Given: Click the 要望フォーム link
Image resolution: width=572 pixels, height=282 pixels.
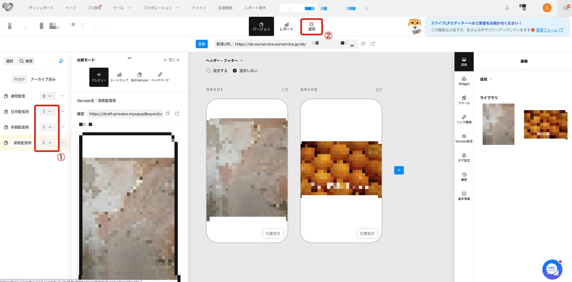Looking at the screenshot, I should (546, 30).
